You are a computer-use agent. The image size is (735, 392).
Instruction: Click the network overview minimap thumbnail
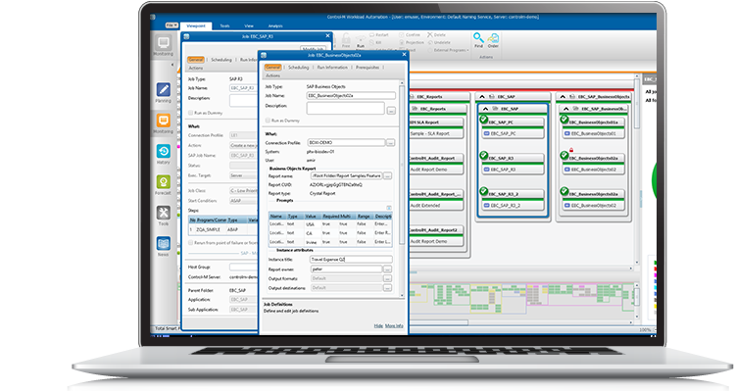click(521, 299)
